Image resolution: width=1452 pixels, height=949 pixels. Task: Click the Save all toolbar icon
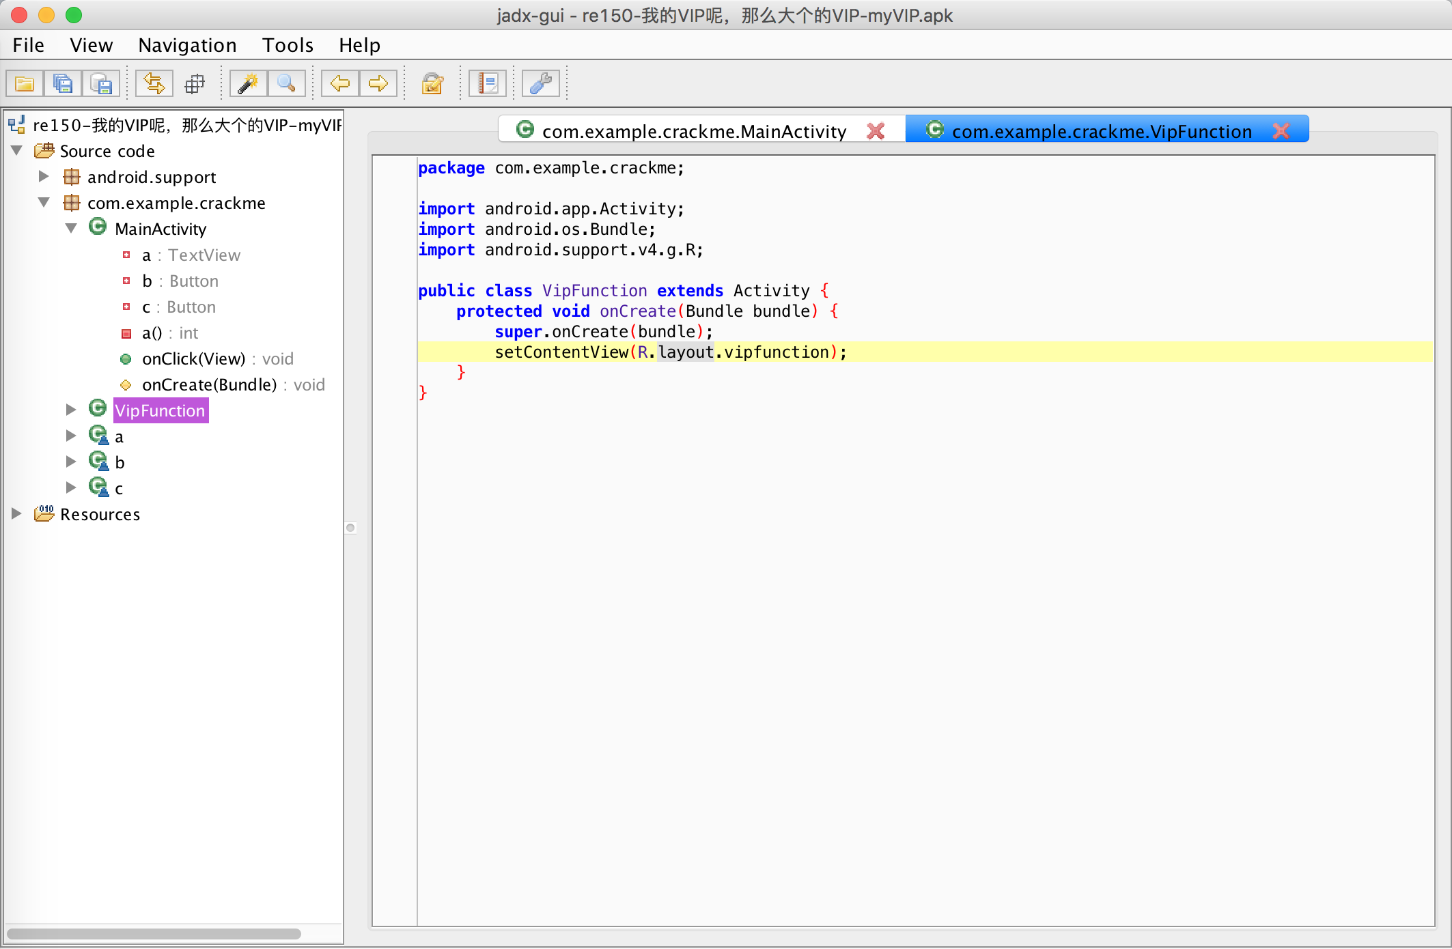click(x=63, y=84)
